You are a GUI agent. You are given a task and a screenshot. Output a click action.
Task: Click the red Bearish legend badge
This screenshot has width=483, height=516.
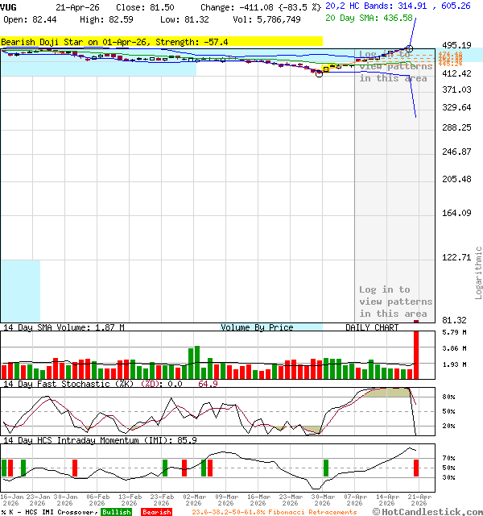pos(156,512)
